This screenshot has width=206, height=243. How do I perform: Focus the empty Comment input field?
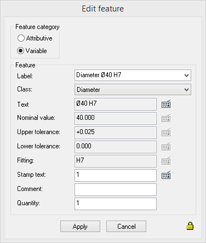pyautogui.click(x=116, y=189)
